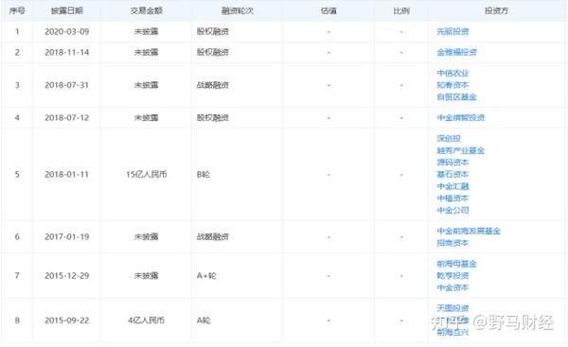The image size is (568, 347).
Task: Click 战略融资 in the 2018-07-31 row
Action: [213, 85]
